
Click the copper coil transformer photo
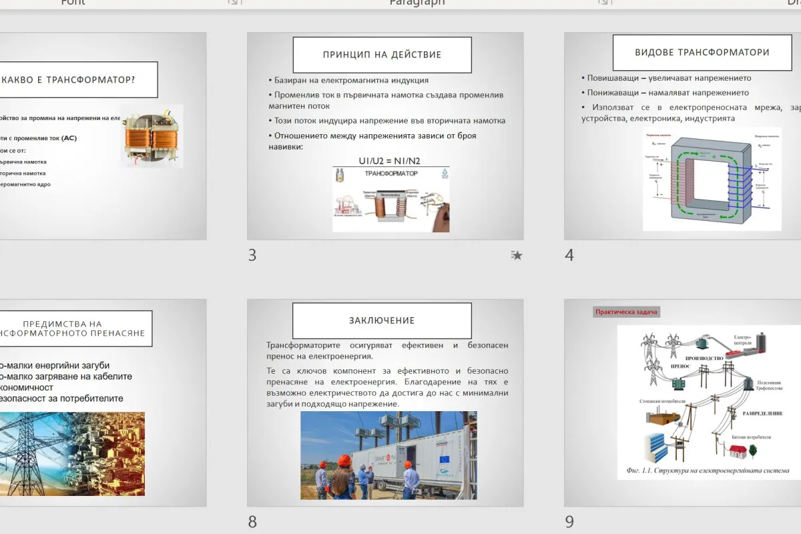click(x=152, y=136)
